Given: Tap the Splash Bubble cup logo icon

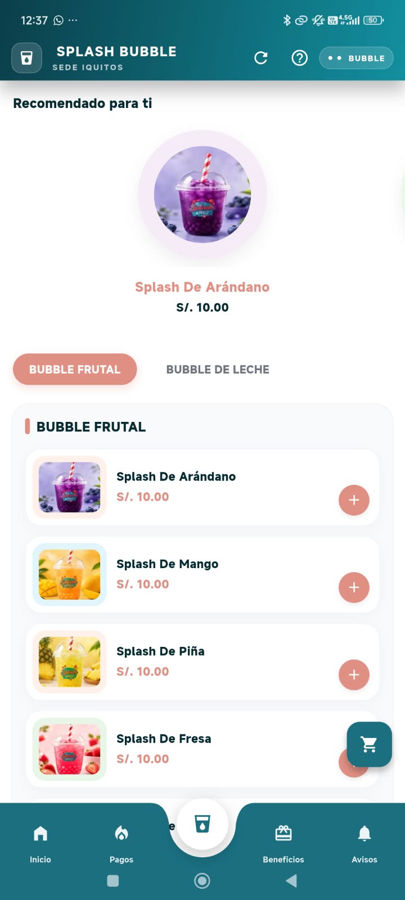Looking at the screenshot, I should (26, 58).
